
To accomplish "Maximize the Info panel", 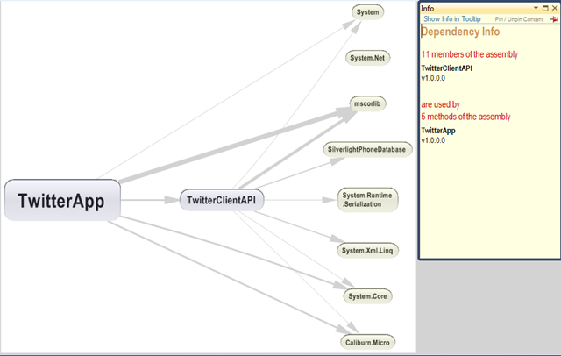I will (x=544, y=8).
